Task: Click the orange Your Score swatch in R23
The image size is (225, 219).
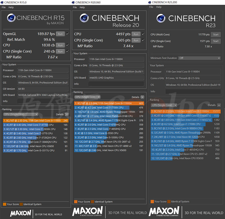Action: 152,202
